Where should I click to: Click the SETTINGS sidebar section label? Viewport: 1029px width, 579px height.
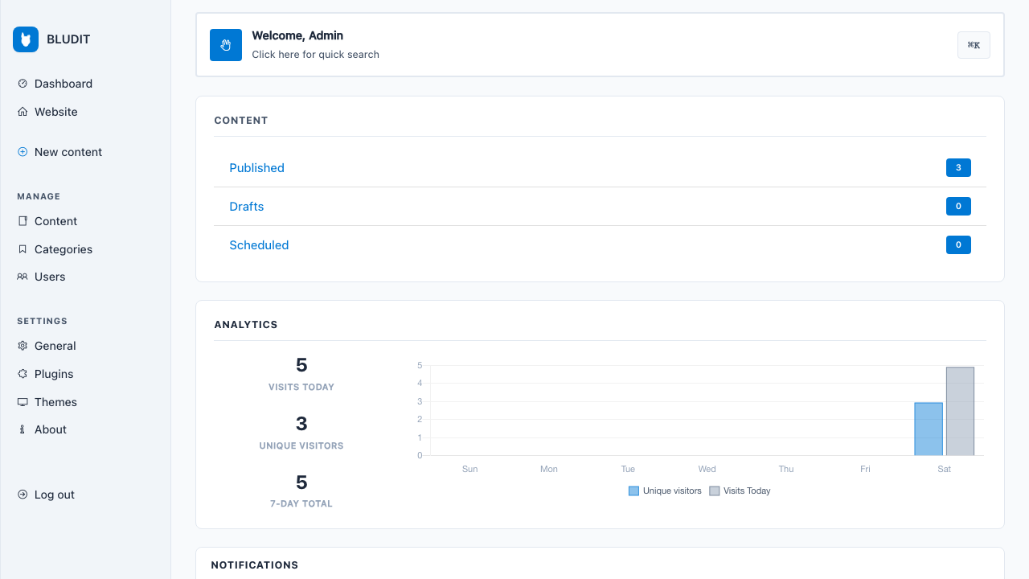point(42,321)
